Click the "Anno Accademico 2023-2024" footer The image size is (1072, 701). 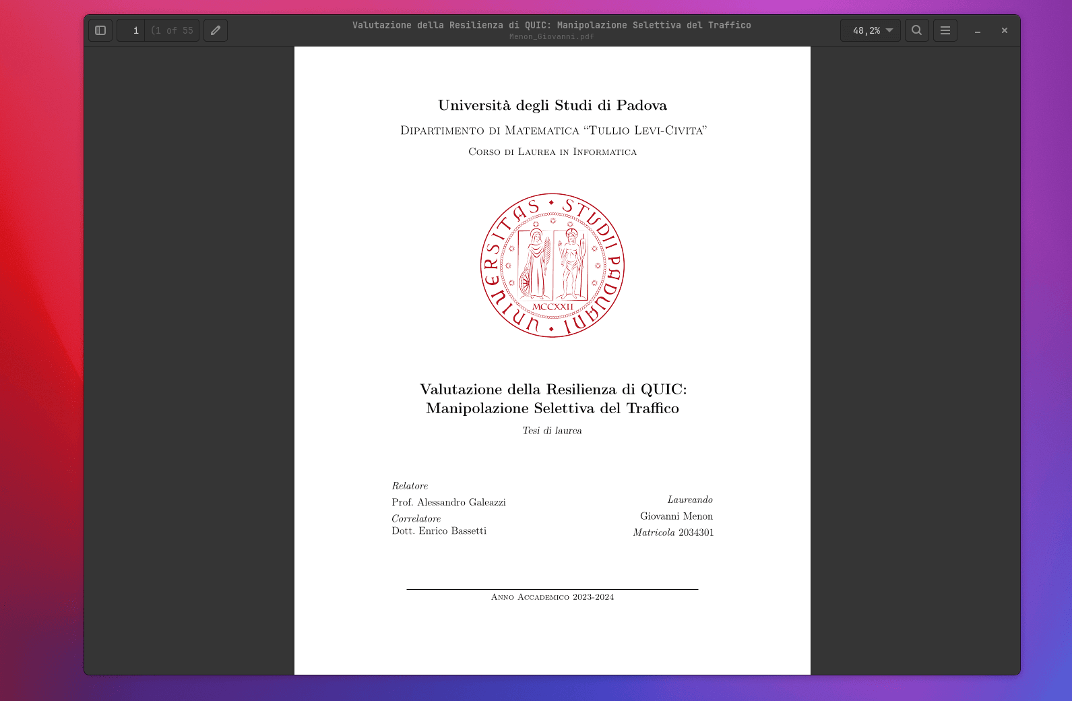click(x=553, y=597)
